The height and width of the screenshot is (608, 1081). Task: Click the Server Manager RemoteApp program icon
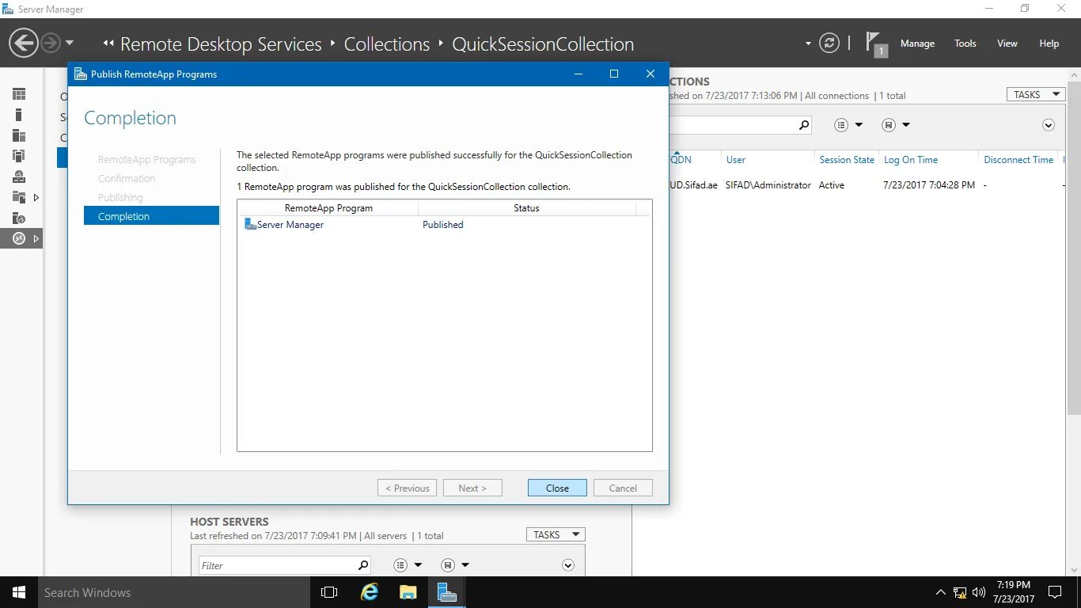[250, 224]
